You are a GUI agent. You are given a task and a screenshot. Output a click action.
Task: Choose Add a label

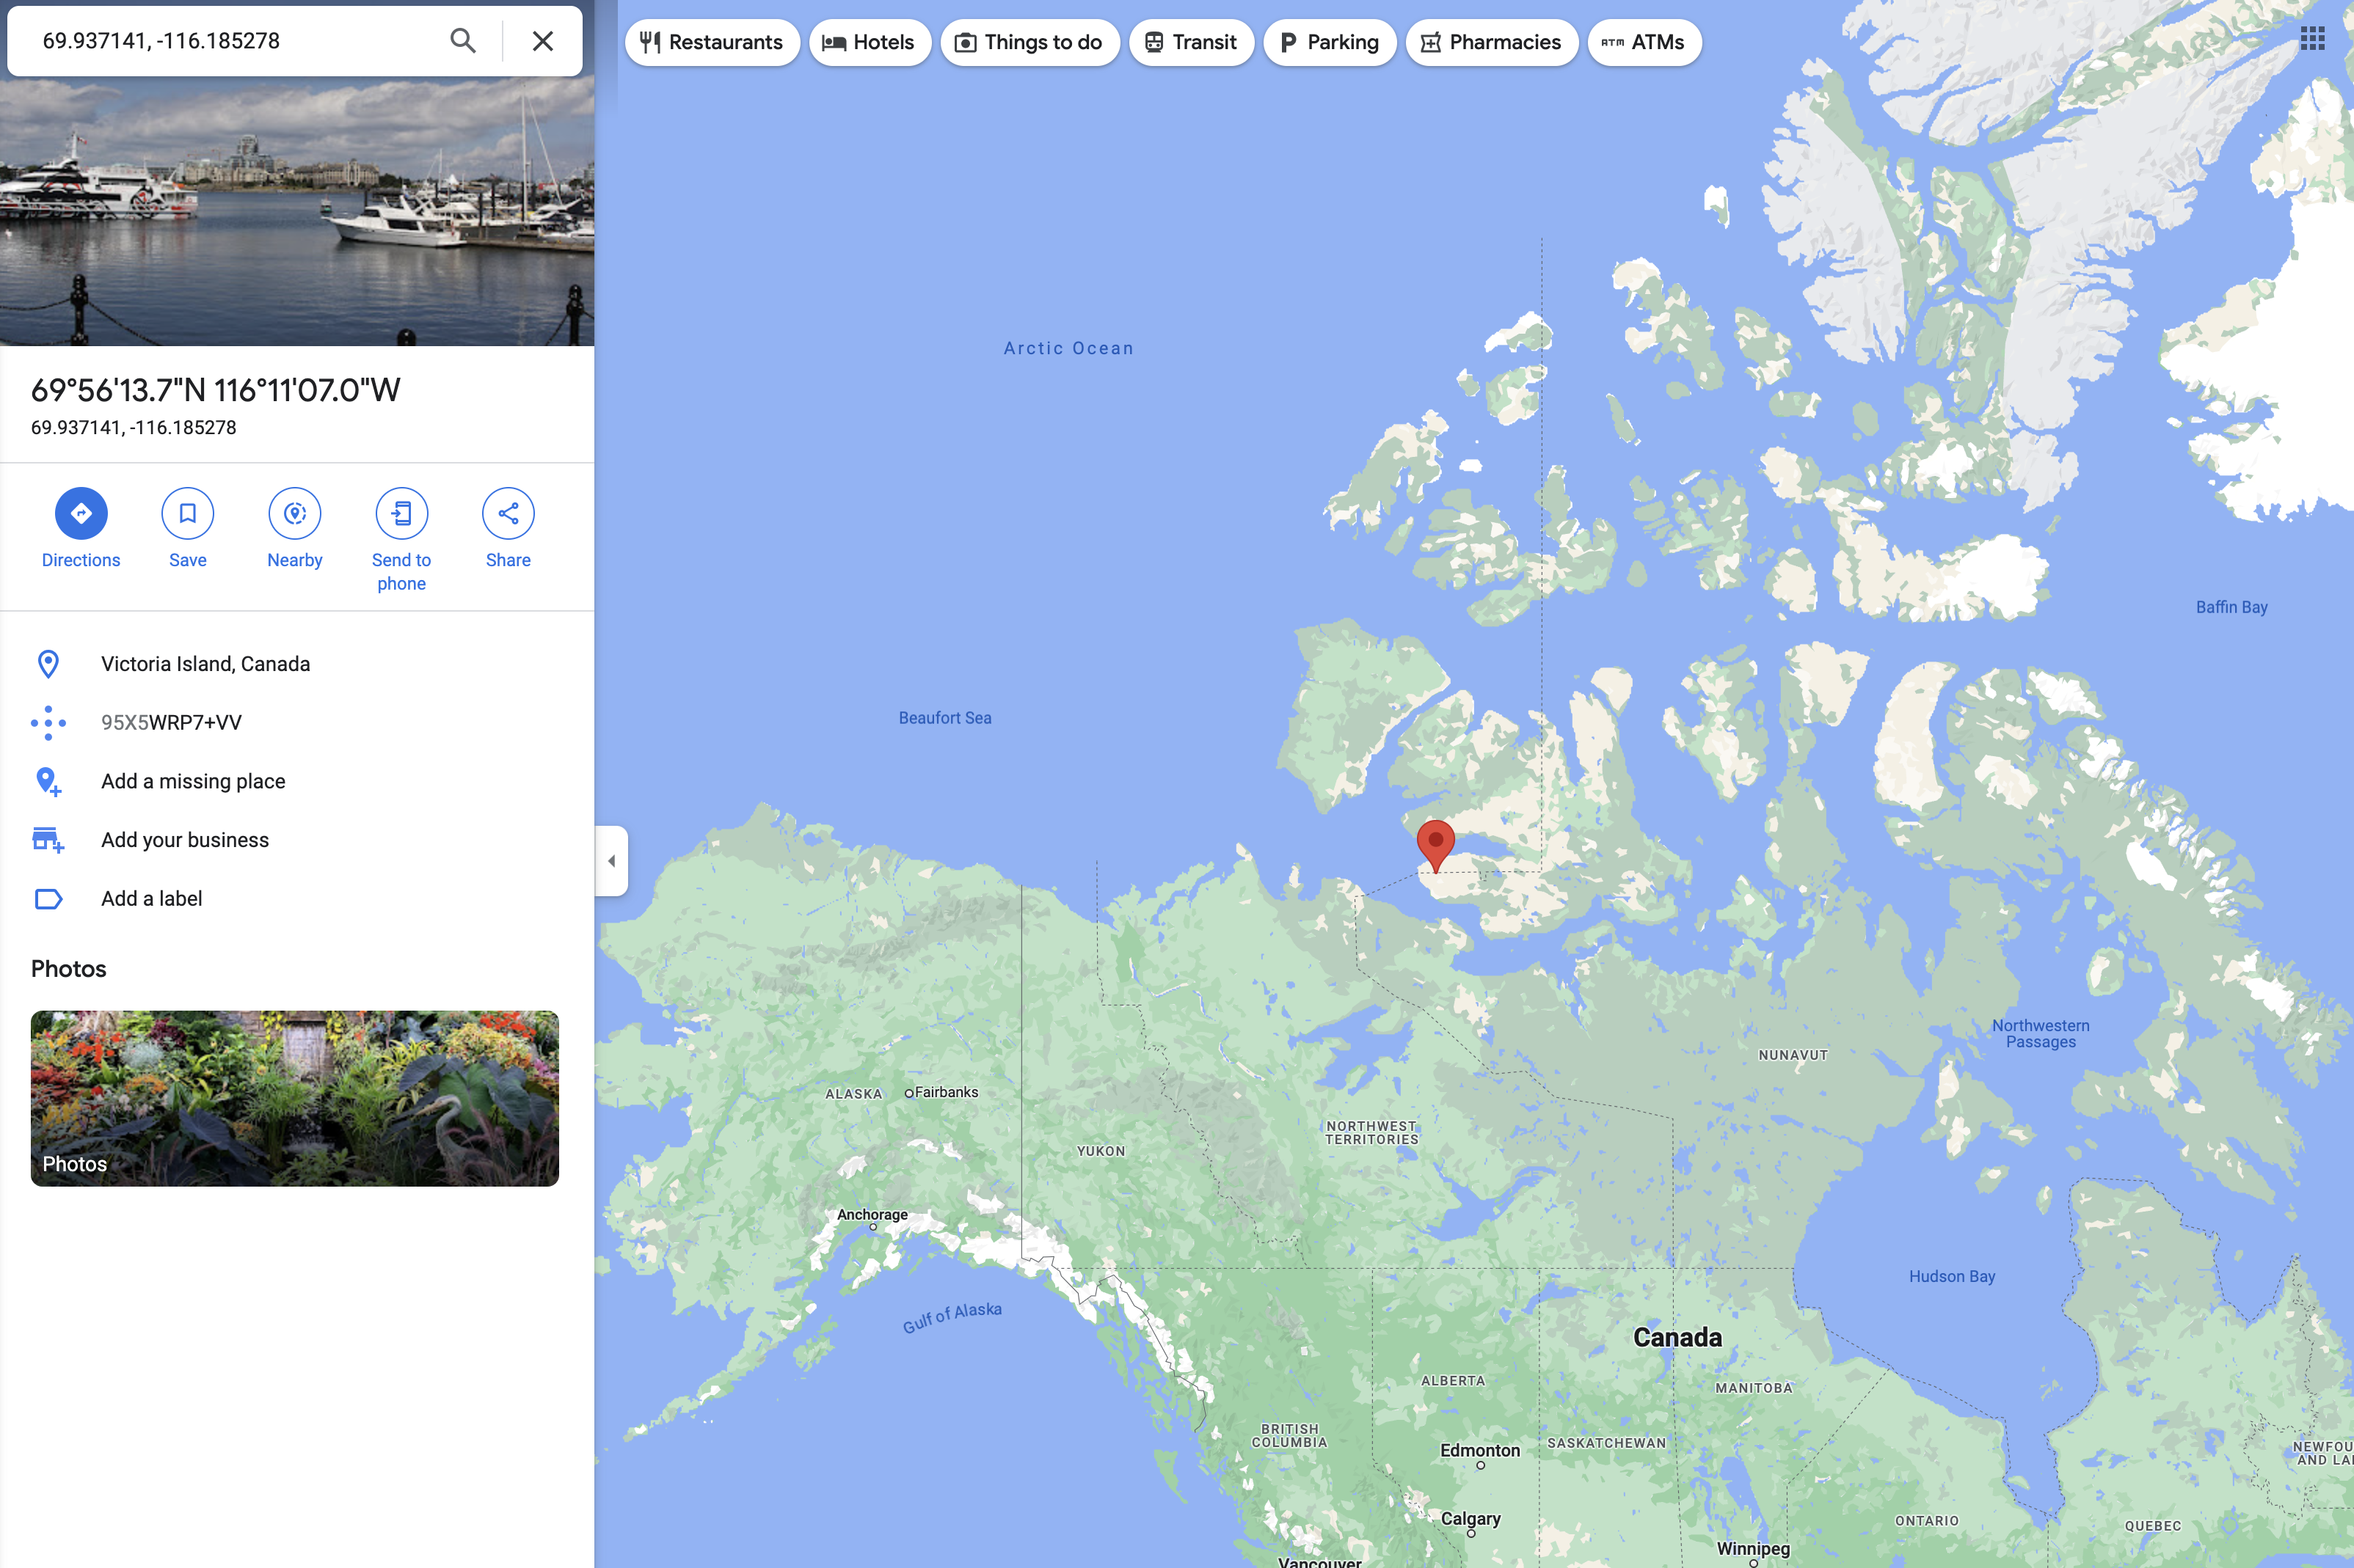pos(152,899)
